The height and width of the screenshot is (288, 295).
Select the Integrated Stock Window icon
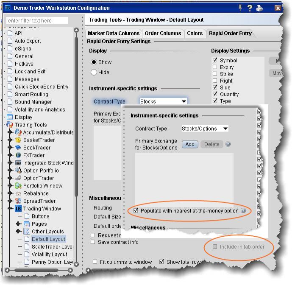[18, 162]
